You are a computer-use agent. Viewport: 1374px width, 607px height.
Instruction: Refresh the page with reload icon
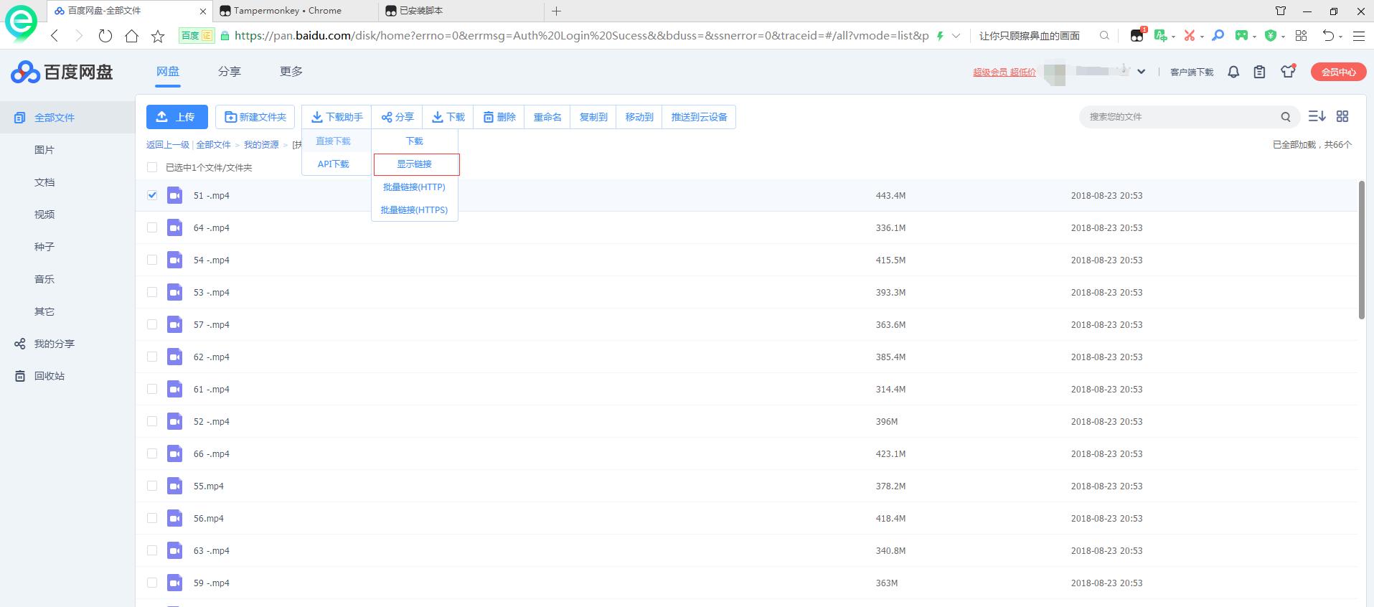pyautogui.click(x=105, y=36)
